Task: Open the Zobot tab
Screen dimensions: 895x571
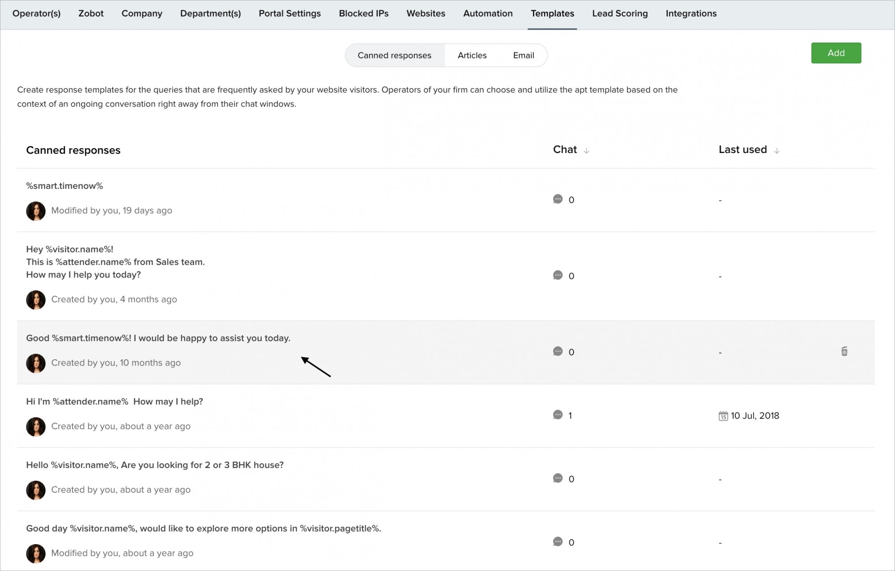Action: point(91,13)
